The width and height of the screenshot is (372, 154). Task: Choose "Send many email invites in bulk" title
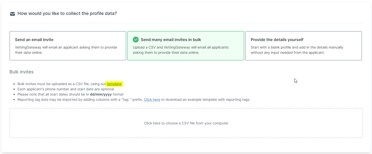[x=171, y=40]
